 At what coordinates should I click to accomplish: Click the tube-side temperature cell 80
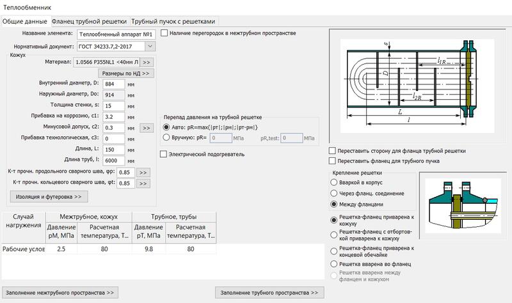pyautogui.click(x=191, y=249)
